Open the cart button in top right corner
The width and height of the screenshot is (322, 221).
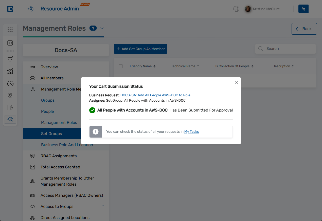click(303, 9)
